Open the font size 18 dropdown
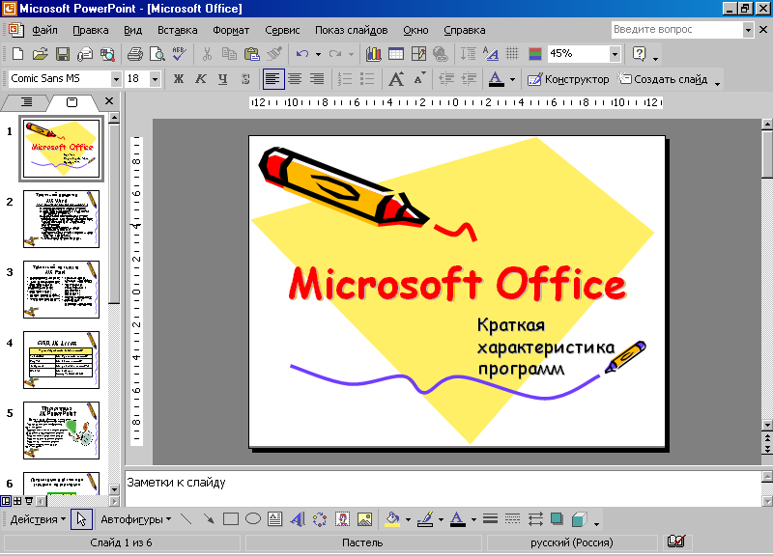Viewport: 773px width, 556px height. 155,79
